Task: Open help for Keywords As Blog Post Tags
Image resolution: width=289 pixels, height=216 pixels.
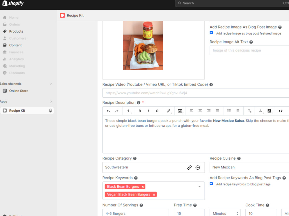Action: pyautogui.click(x=284, y=178)
